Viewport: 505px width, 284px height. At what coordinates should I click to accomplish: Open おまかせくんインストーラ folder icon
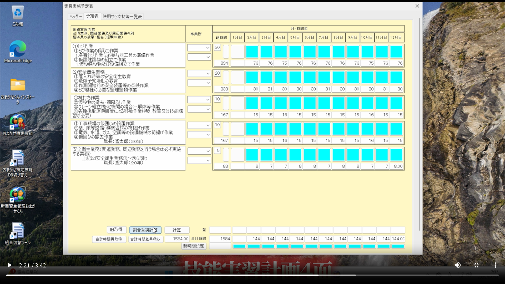pos(18,85)
